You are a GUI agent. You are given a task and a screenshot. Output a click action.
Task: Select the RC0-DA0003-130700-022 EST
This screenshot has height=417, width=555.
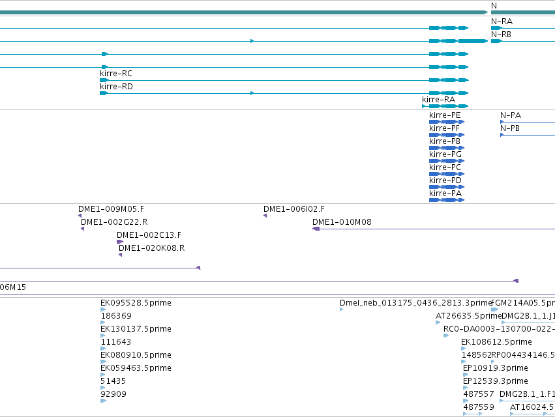(x=446, y=336)
